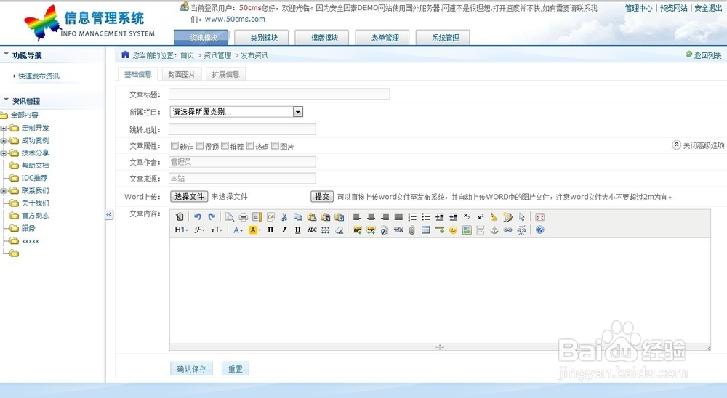Open the emoticon smiley picker
Viewport: 727px width, 398px height.
point(453,230)
